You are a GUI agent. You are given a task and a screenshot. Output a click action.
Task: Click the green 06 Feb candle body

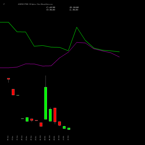point(50,115)
